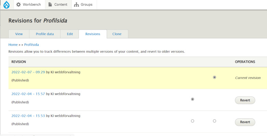Select the Revisions tab
This screenshot has width=267, height=136.
coord(93,34)
